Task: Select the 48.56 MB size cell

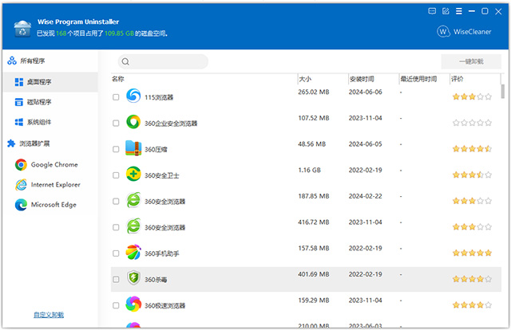Action: pyautogui.click(x=312, y=144)
